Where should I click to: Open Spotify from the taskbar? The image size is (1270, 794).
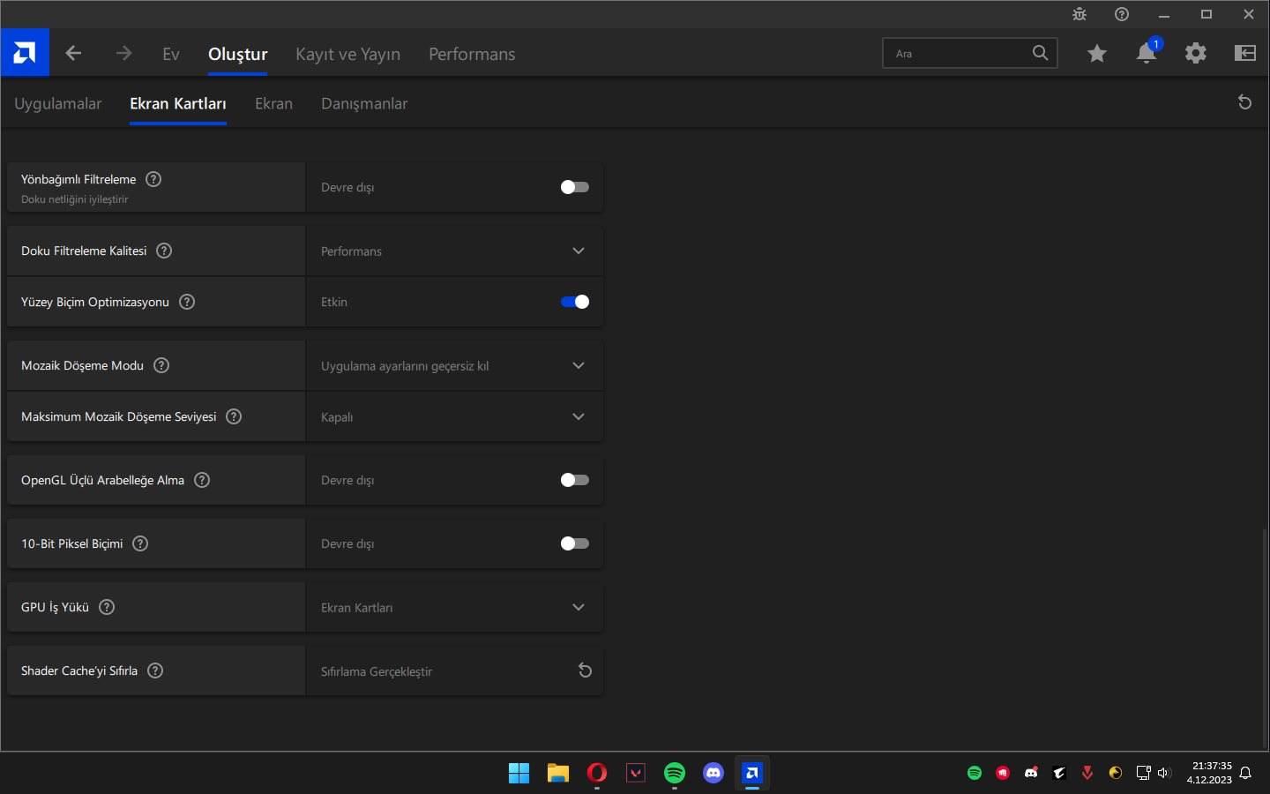pos(675,773)
